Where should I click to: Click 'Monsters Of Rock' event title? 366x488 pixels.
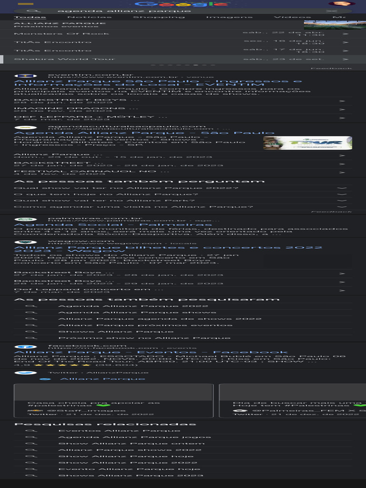click(x=61, y=34)
